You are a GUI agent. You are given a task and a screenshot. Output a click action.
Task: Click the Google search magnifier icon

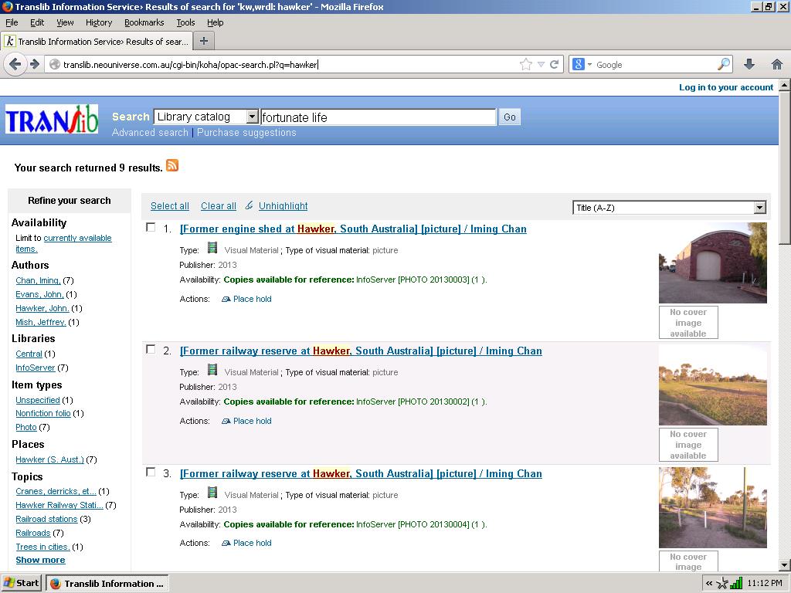tap(724, 65)
